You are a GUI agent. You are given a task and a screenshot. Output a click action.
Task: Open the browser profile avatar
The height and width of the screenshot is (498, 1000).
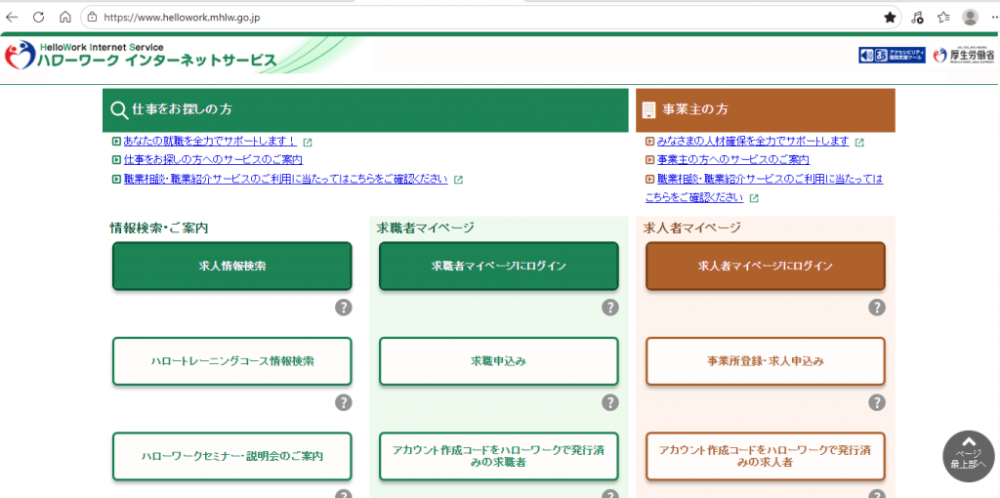click(x=970, y=18)
